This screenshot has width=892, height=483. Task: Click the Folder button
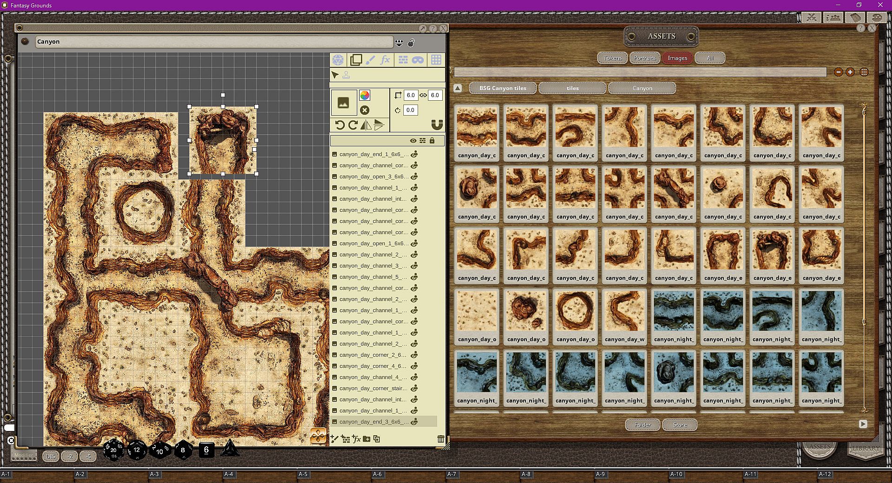coord(643,425)
